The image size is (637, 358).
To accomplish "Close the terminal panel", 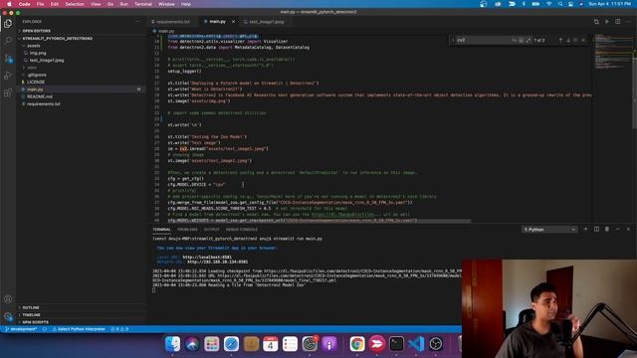I will tap(628, 230).
